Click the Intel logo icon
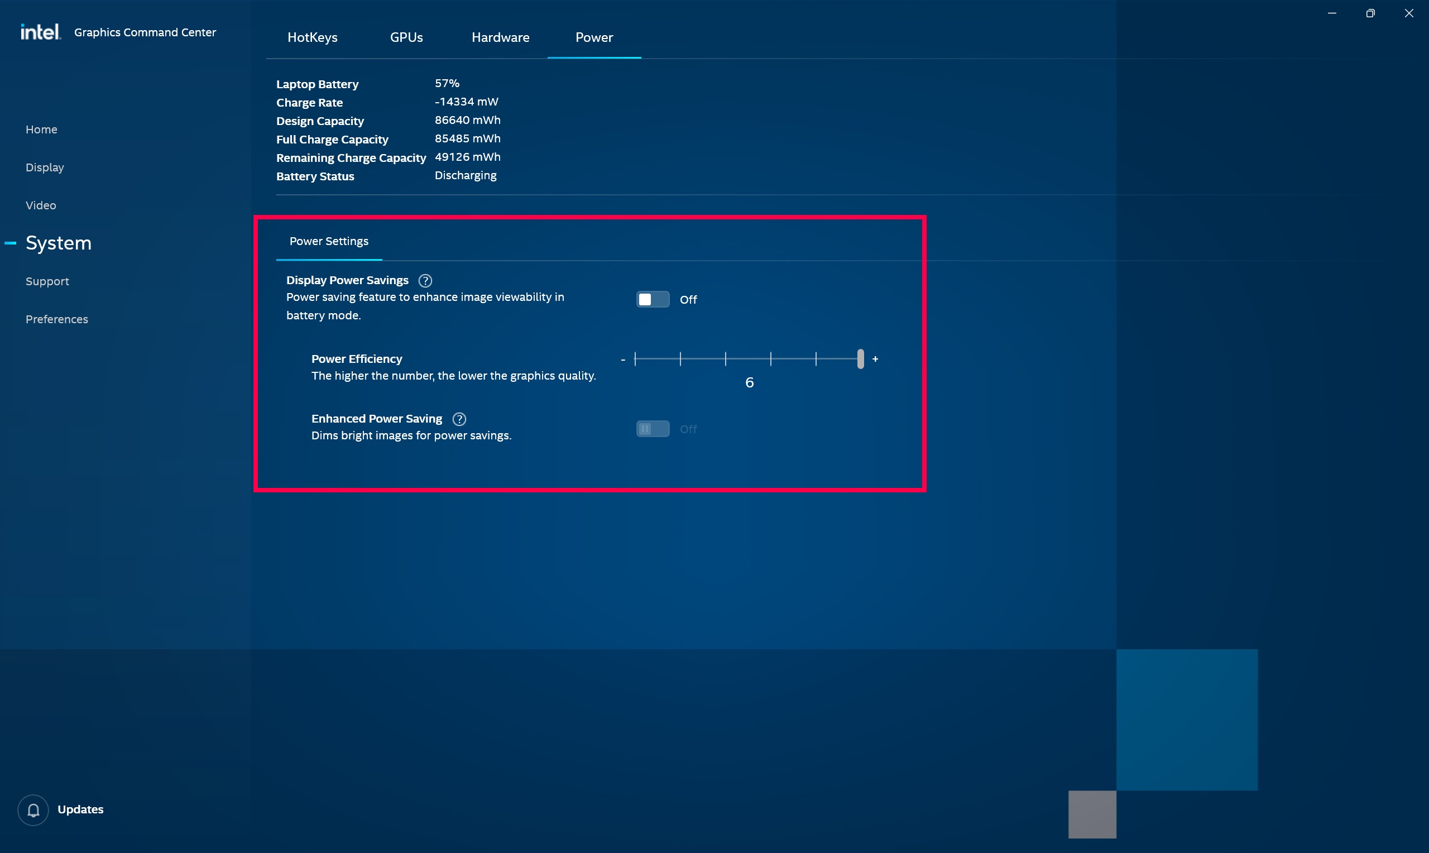1429x853 pixels. pos(40,32)
